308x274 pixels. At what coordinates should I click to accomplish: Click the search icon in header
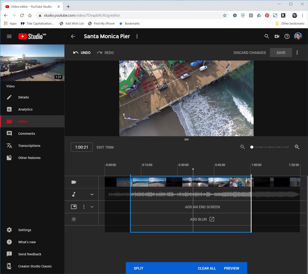pos(267,36)
